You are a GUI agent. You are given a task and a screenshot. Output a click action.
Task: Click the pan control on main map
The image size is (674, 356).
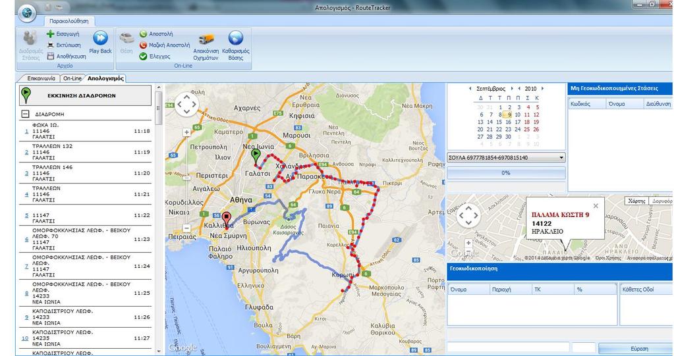pos(186,104)
